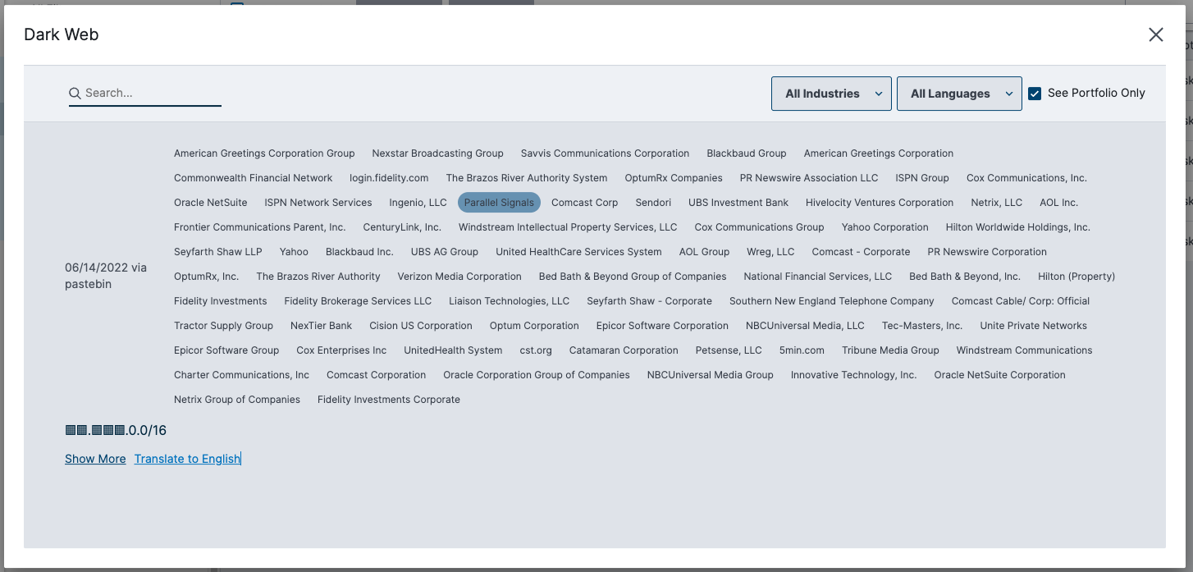Focus the Search input field
1193x572 pixels.
tap(152, 94)
